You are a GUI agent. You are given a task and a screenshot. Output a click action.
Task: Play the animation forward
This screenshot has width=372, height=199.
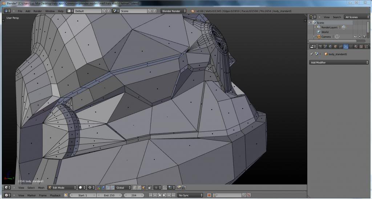pos(164,195)
